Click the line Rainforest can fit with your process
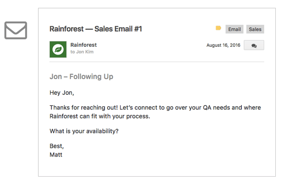 pyautogui.click(x=100, y=116)
